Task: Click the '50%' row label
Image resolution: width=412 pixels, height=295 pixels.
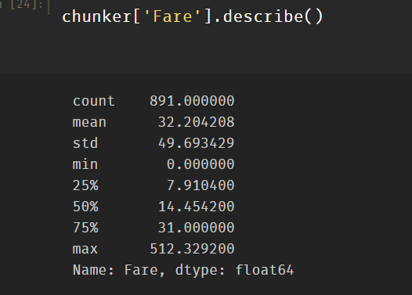Action: click(85, 207)
